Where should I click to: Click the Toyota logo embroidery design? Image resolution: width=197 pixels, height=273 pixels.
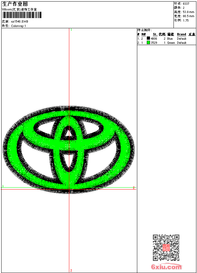click(69, 150)
